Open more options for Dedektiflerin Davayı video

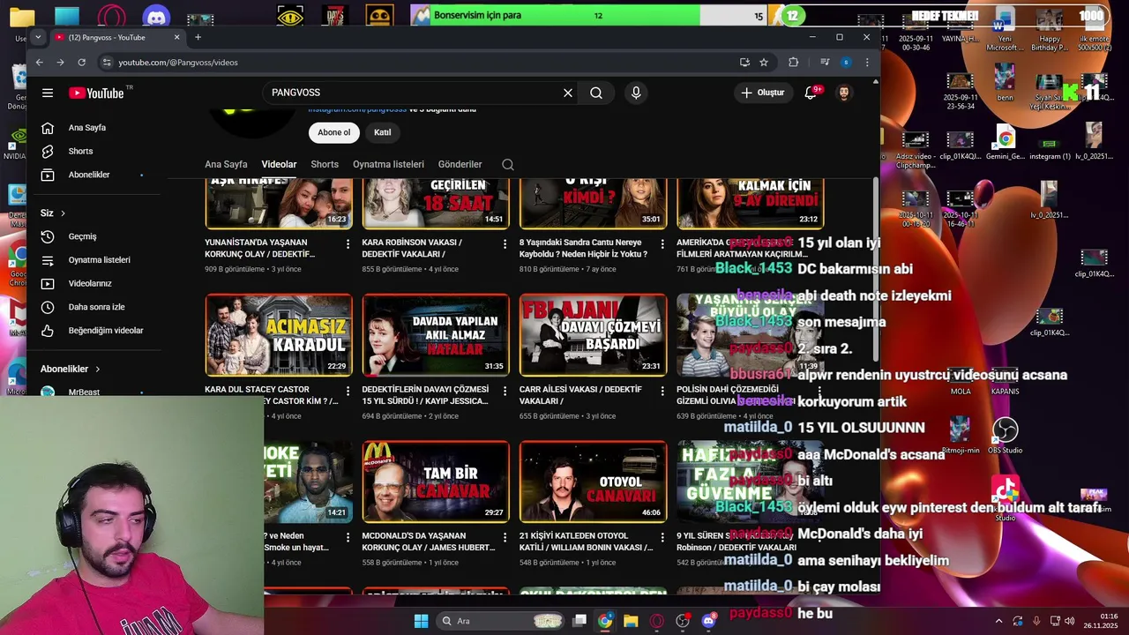[x=505, y=390]
